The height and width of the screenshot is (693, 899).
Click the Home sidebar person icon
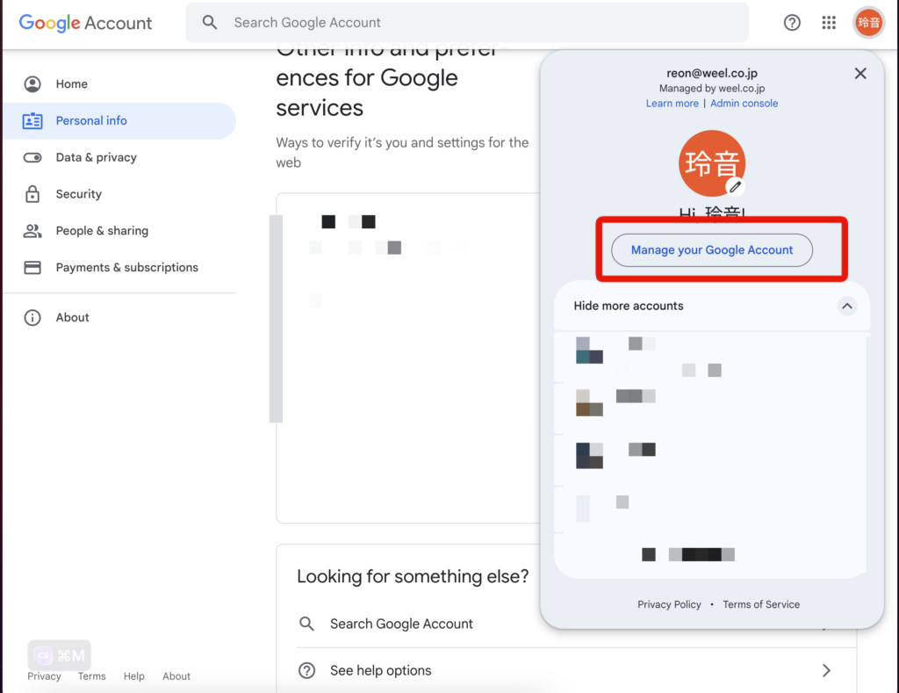click(x=32, y=84)
